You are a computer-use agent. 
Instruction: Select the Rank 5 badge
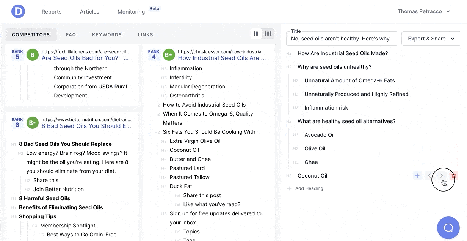tap(17, 55)
